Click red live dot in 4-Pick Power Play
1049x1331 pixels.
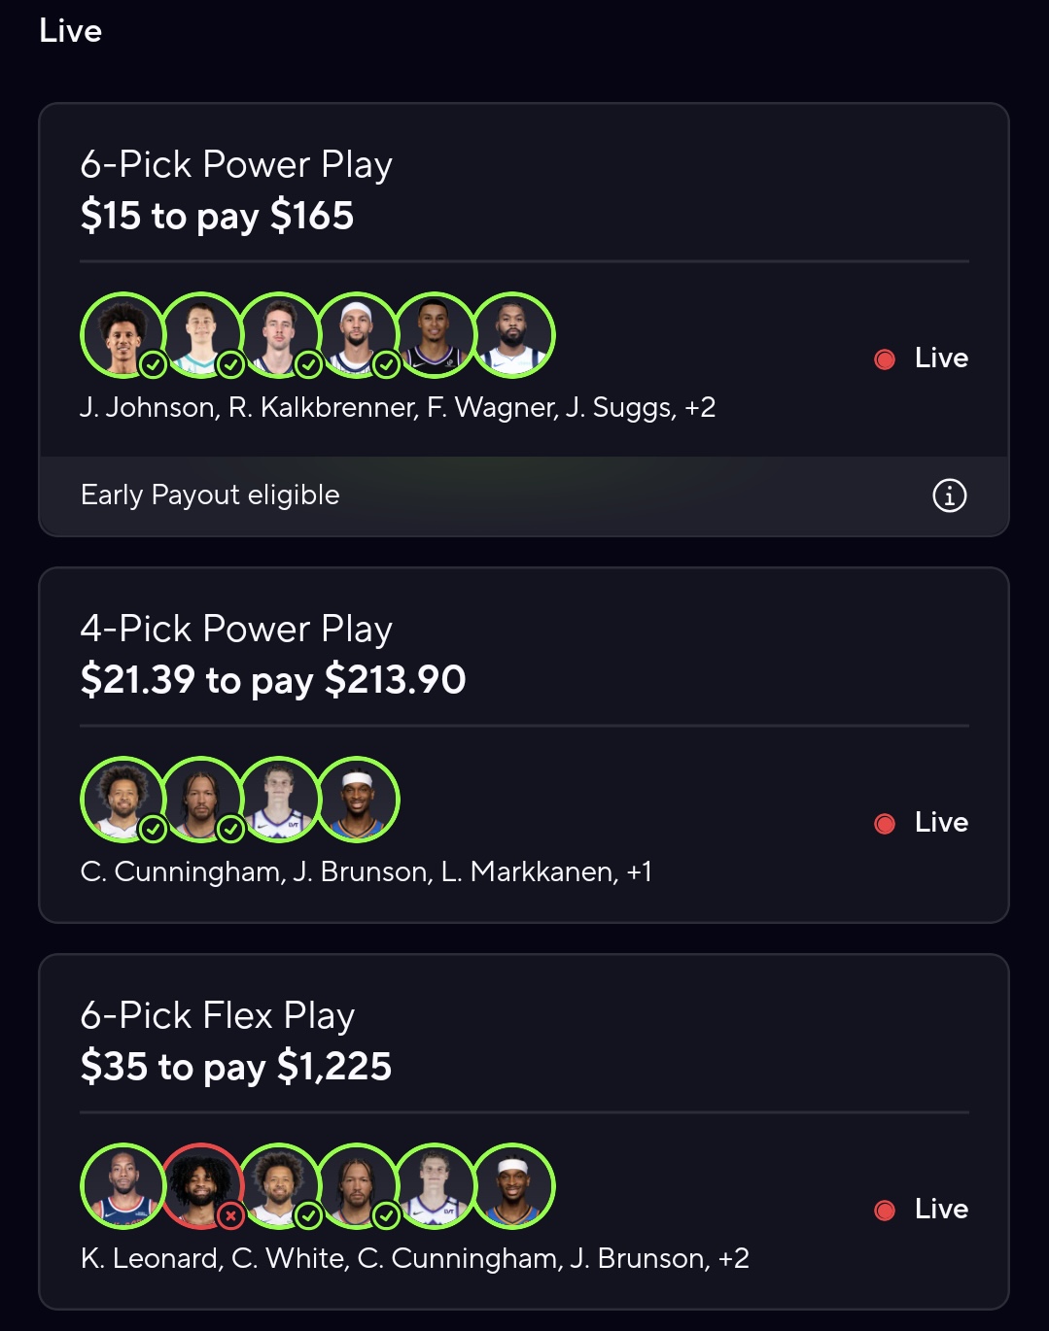[x=885, y=824]
